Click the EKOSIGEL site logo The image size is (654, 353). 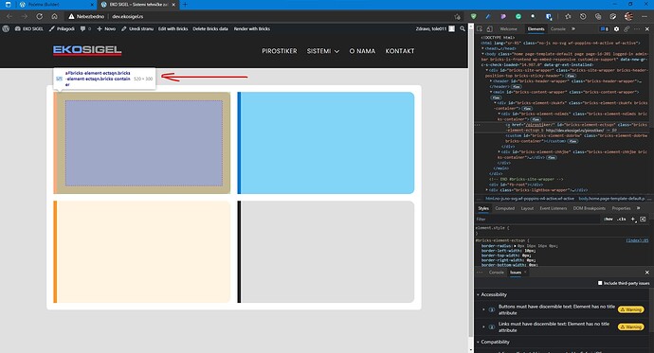click(x=87, y=51)
